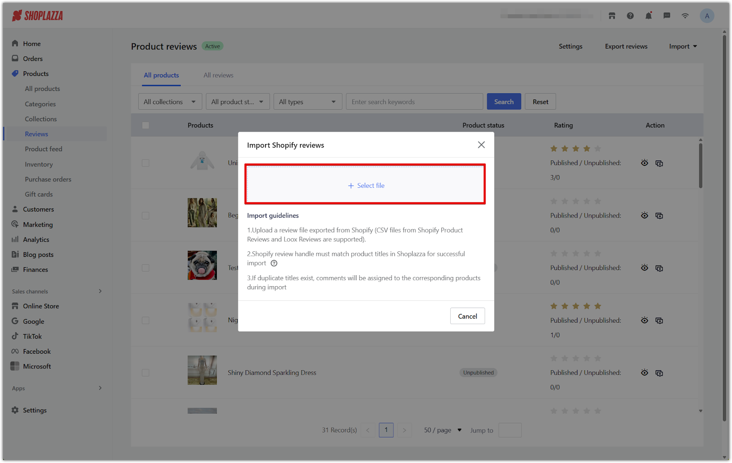Check Shiny Diamond Sparkling Dress checkbox
Image resolution: width=732 pixels, height=463 pixels.
click(145, 373)
